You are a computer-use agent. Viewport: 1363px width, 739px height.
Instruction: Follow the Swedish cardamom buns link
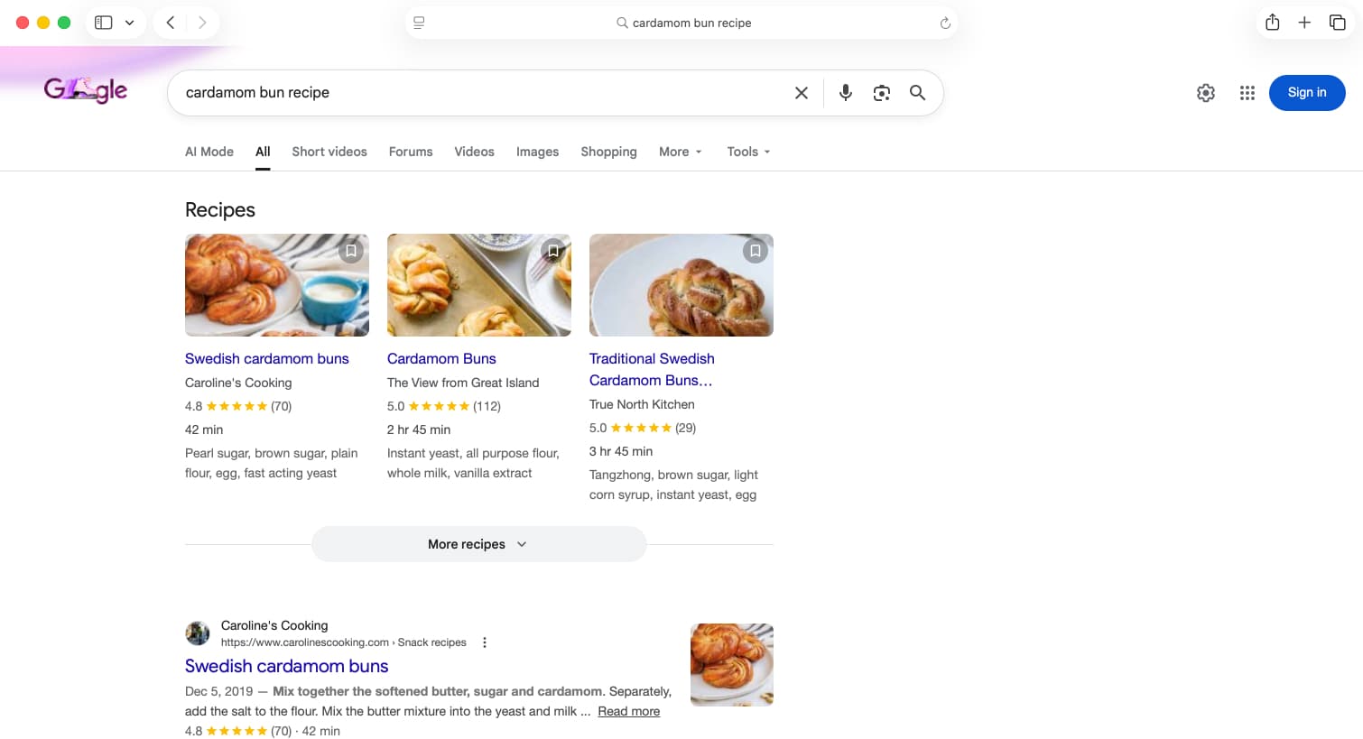click(286, 666)
